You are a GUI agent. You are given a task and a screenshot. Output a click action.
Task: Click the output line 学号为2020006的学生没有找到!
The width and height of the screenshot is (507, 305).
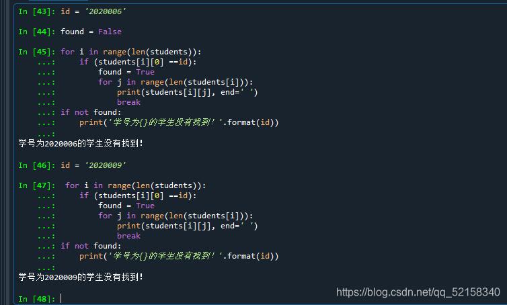[x=81, y=143]
